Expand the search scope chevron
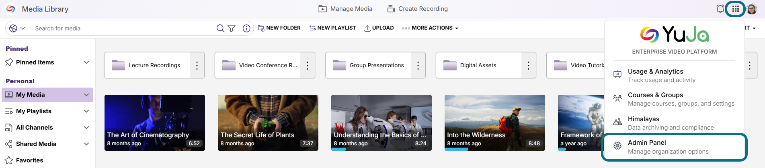 pyautogui.click(x=23, y=28)
